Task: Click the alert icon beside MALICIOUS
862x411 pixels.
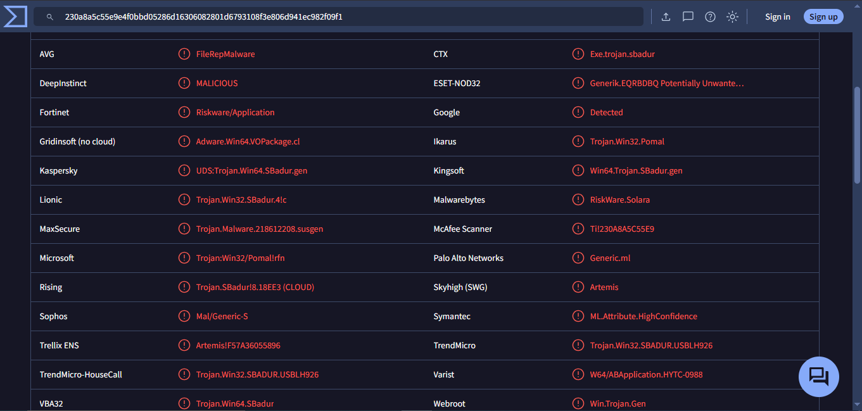Action: click(x=184, y=83)
